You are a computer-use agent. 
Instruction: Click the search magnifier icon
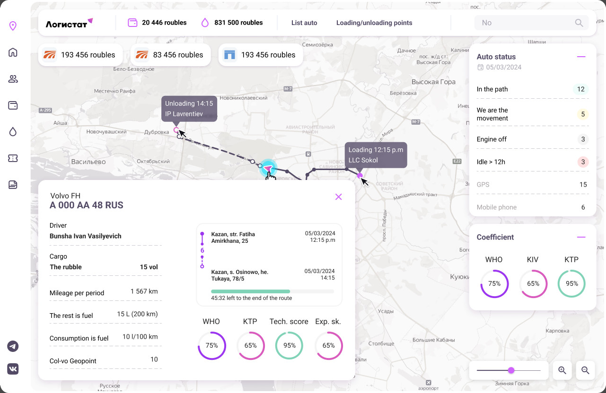pyautogui.click(x=579, y=23)
